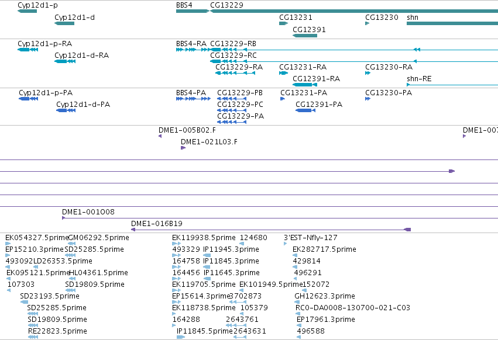
Task: Click the DME1-005B02.F clone label
Action: tap(187, 130)
